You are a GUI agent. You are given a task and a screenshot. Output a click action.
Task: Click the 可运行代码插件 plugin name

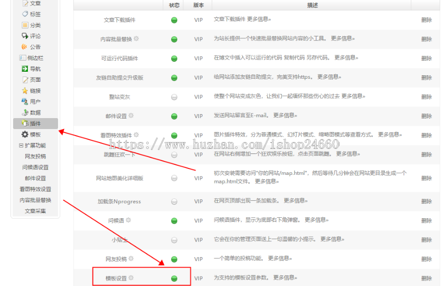[119, 59]
